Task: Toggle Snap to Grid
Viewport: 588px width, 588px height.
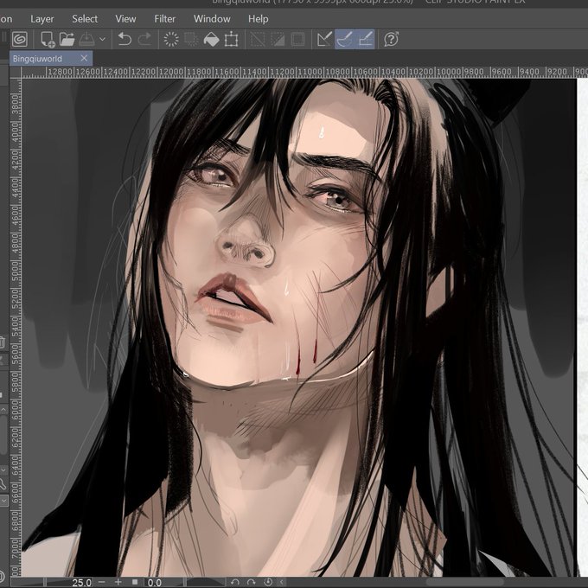Action: 365,39
